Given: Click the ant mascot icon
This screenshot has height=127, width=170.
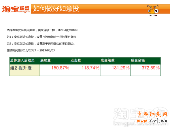Looking at the screenshot, I should 153,10.
